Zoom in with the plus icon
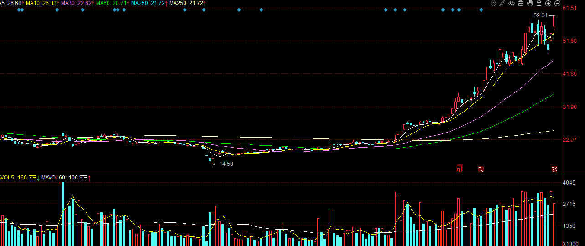This screenshot has width=585, height=246. tap(548, 3)
